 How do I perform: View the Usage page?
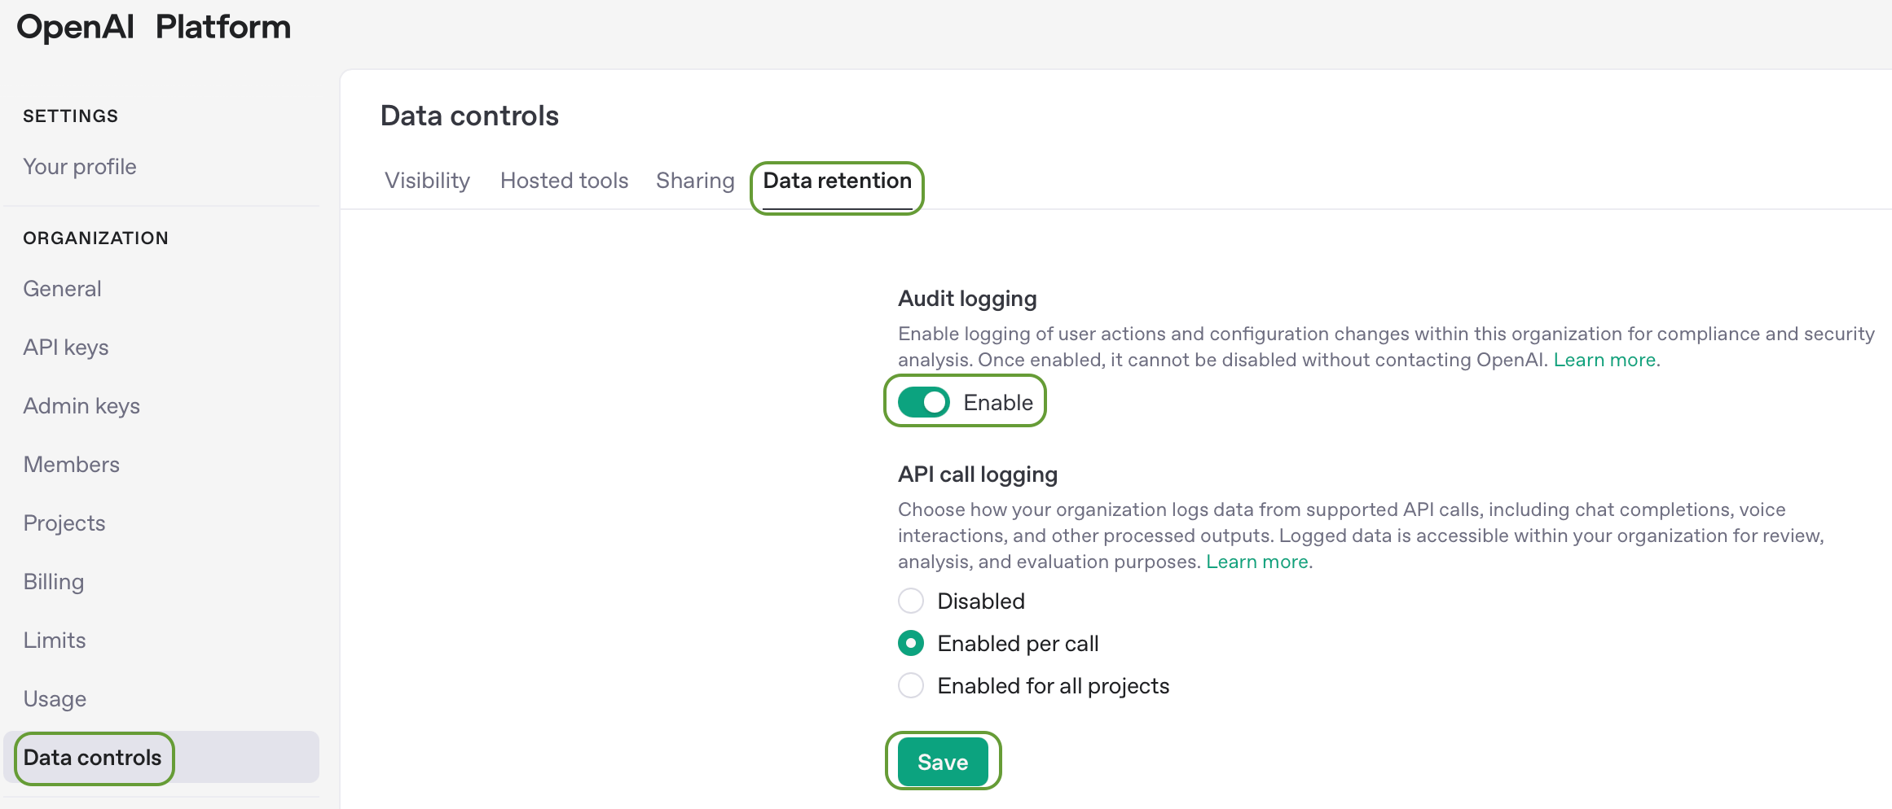[x=55, y=699]
